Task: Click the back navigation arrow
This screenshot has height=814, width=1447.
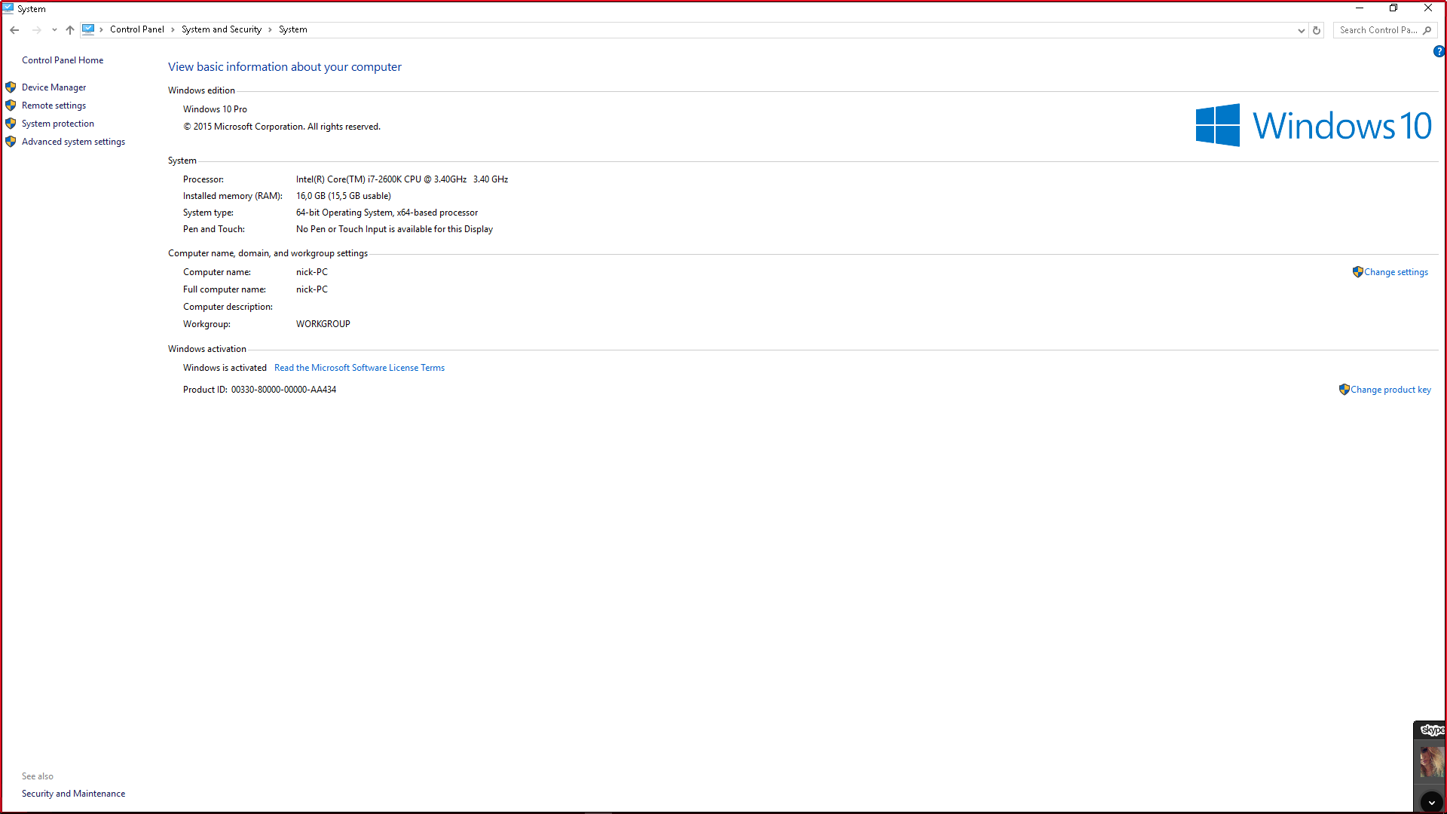Action: pyautogui.click(x=14, y=30)
